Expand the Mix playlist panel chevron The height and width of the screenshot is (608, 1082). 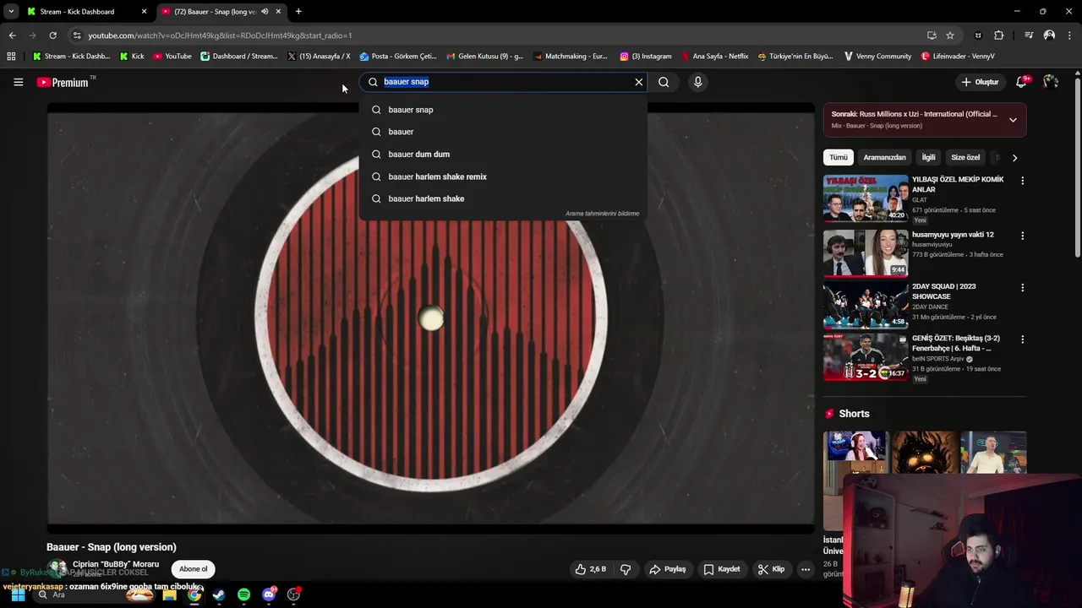[1013, 120]
